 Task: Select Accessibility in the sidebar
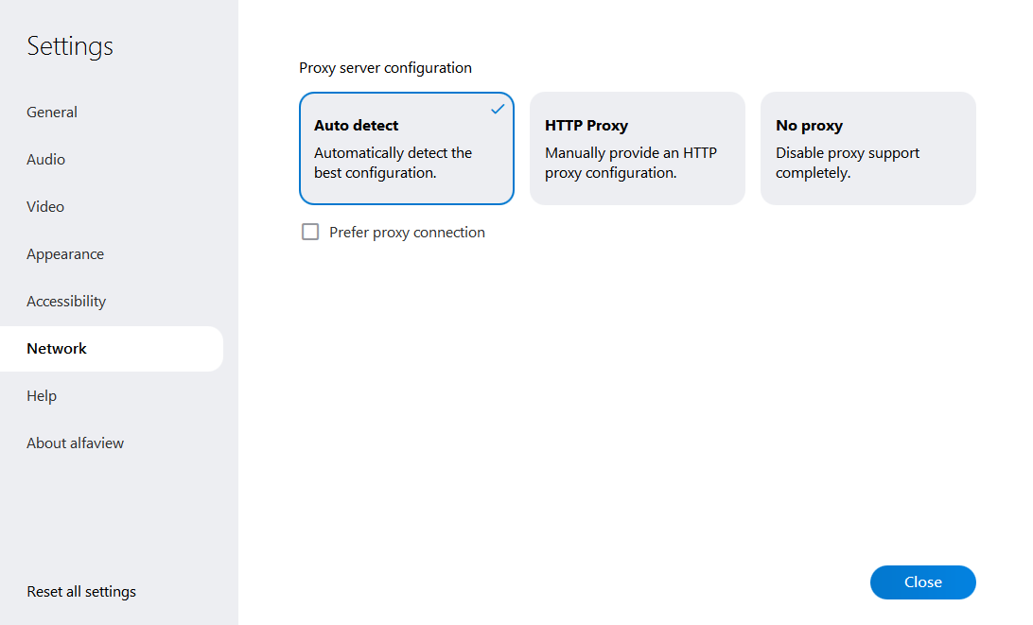click(x=66, y=302)
